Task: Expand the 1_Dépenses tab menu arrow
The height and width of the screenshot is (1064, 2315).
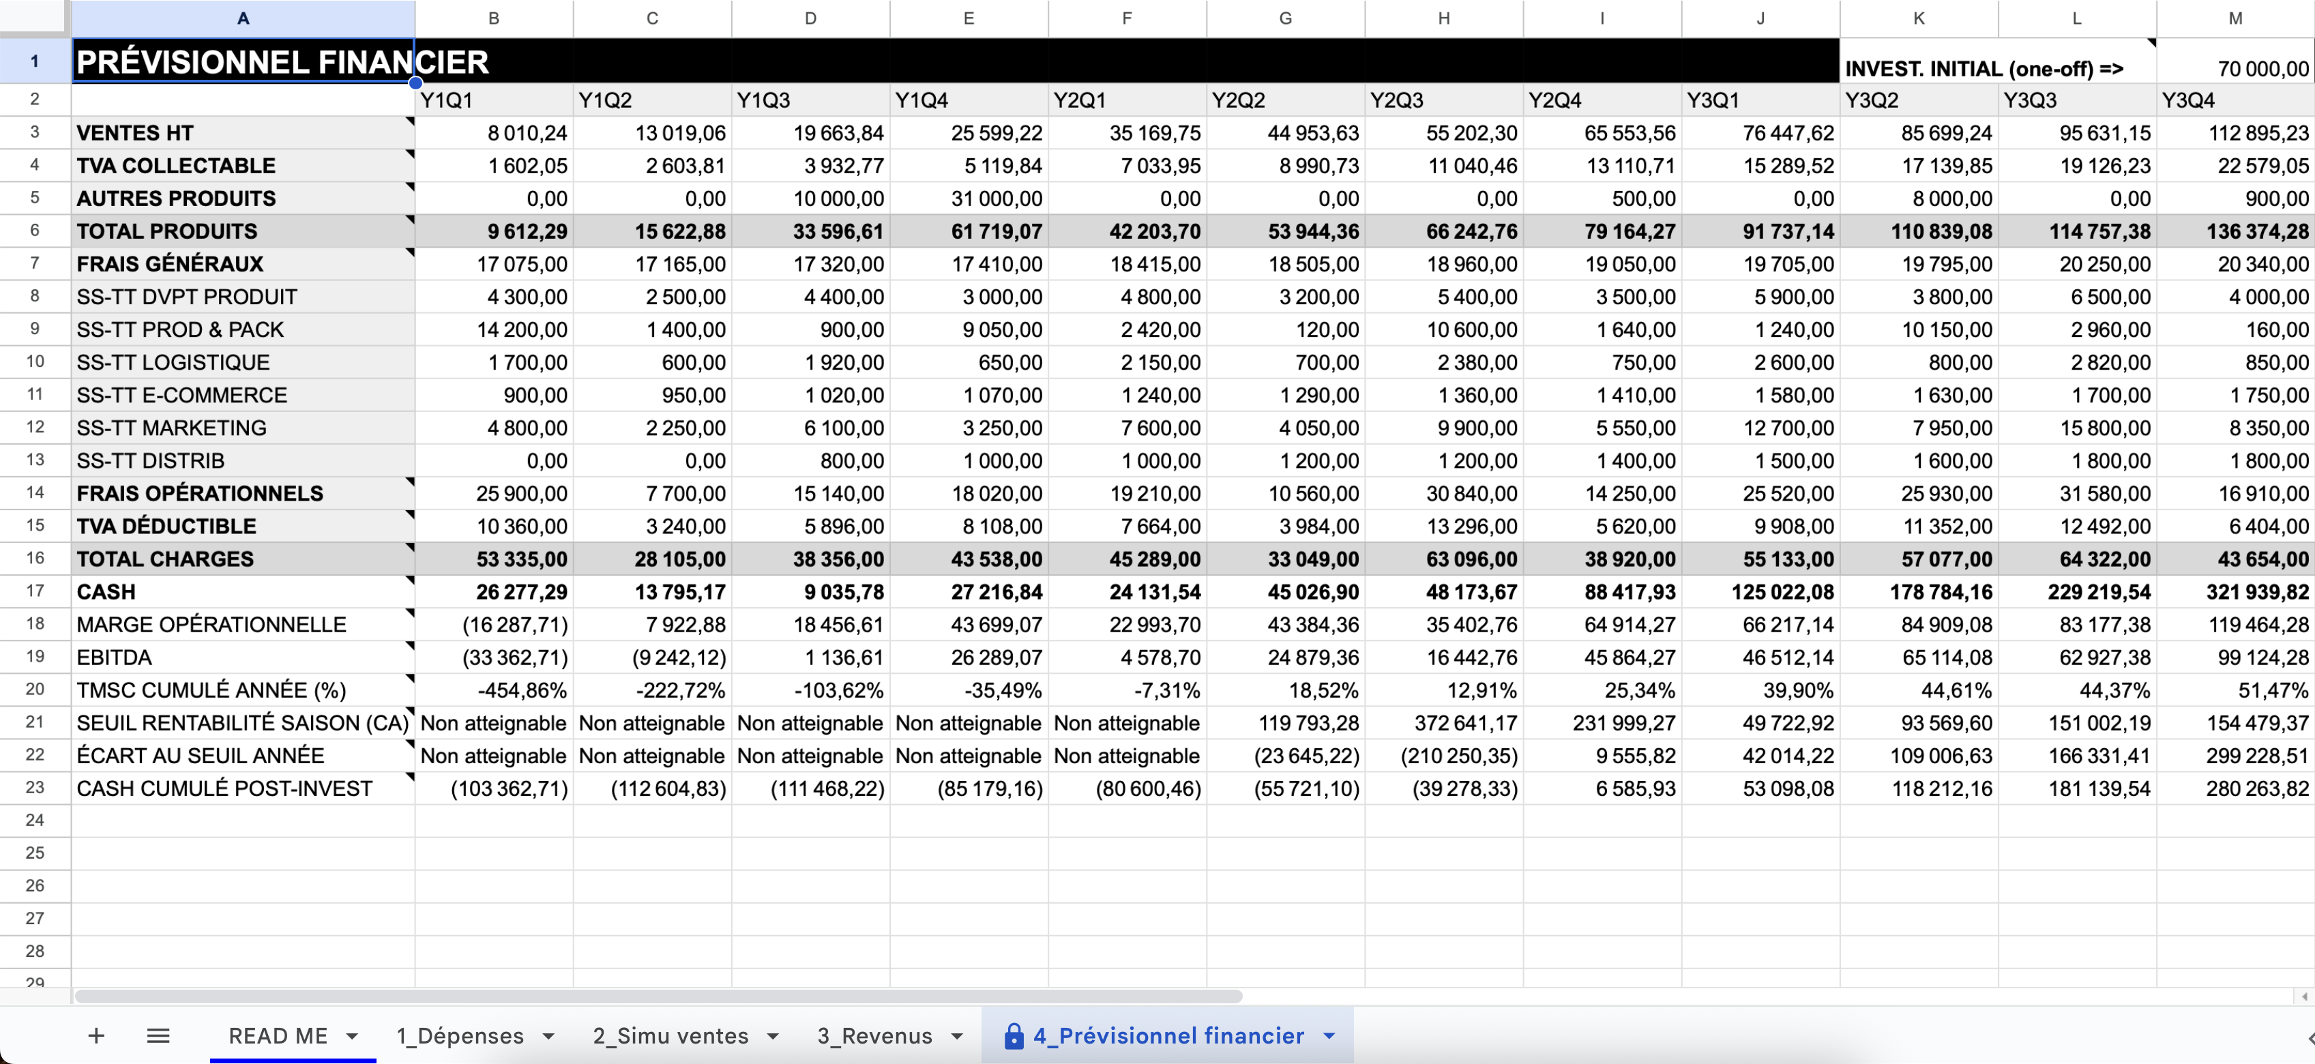Action: click(548, 1036)
